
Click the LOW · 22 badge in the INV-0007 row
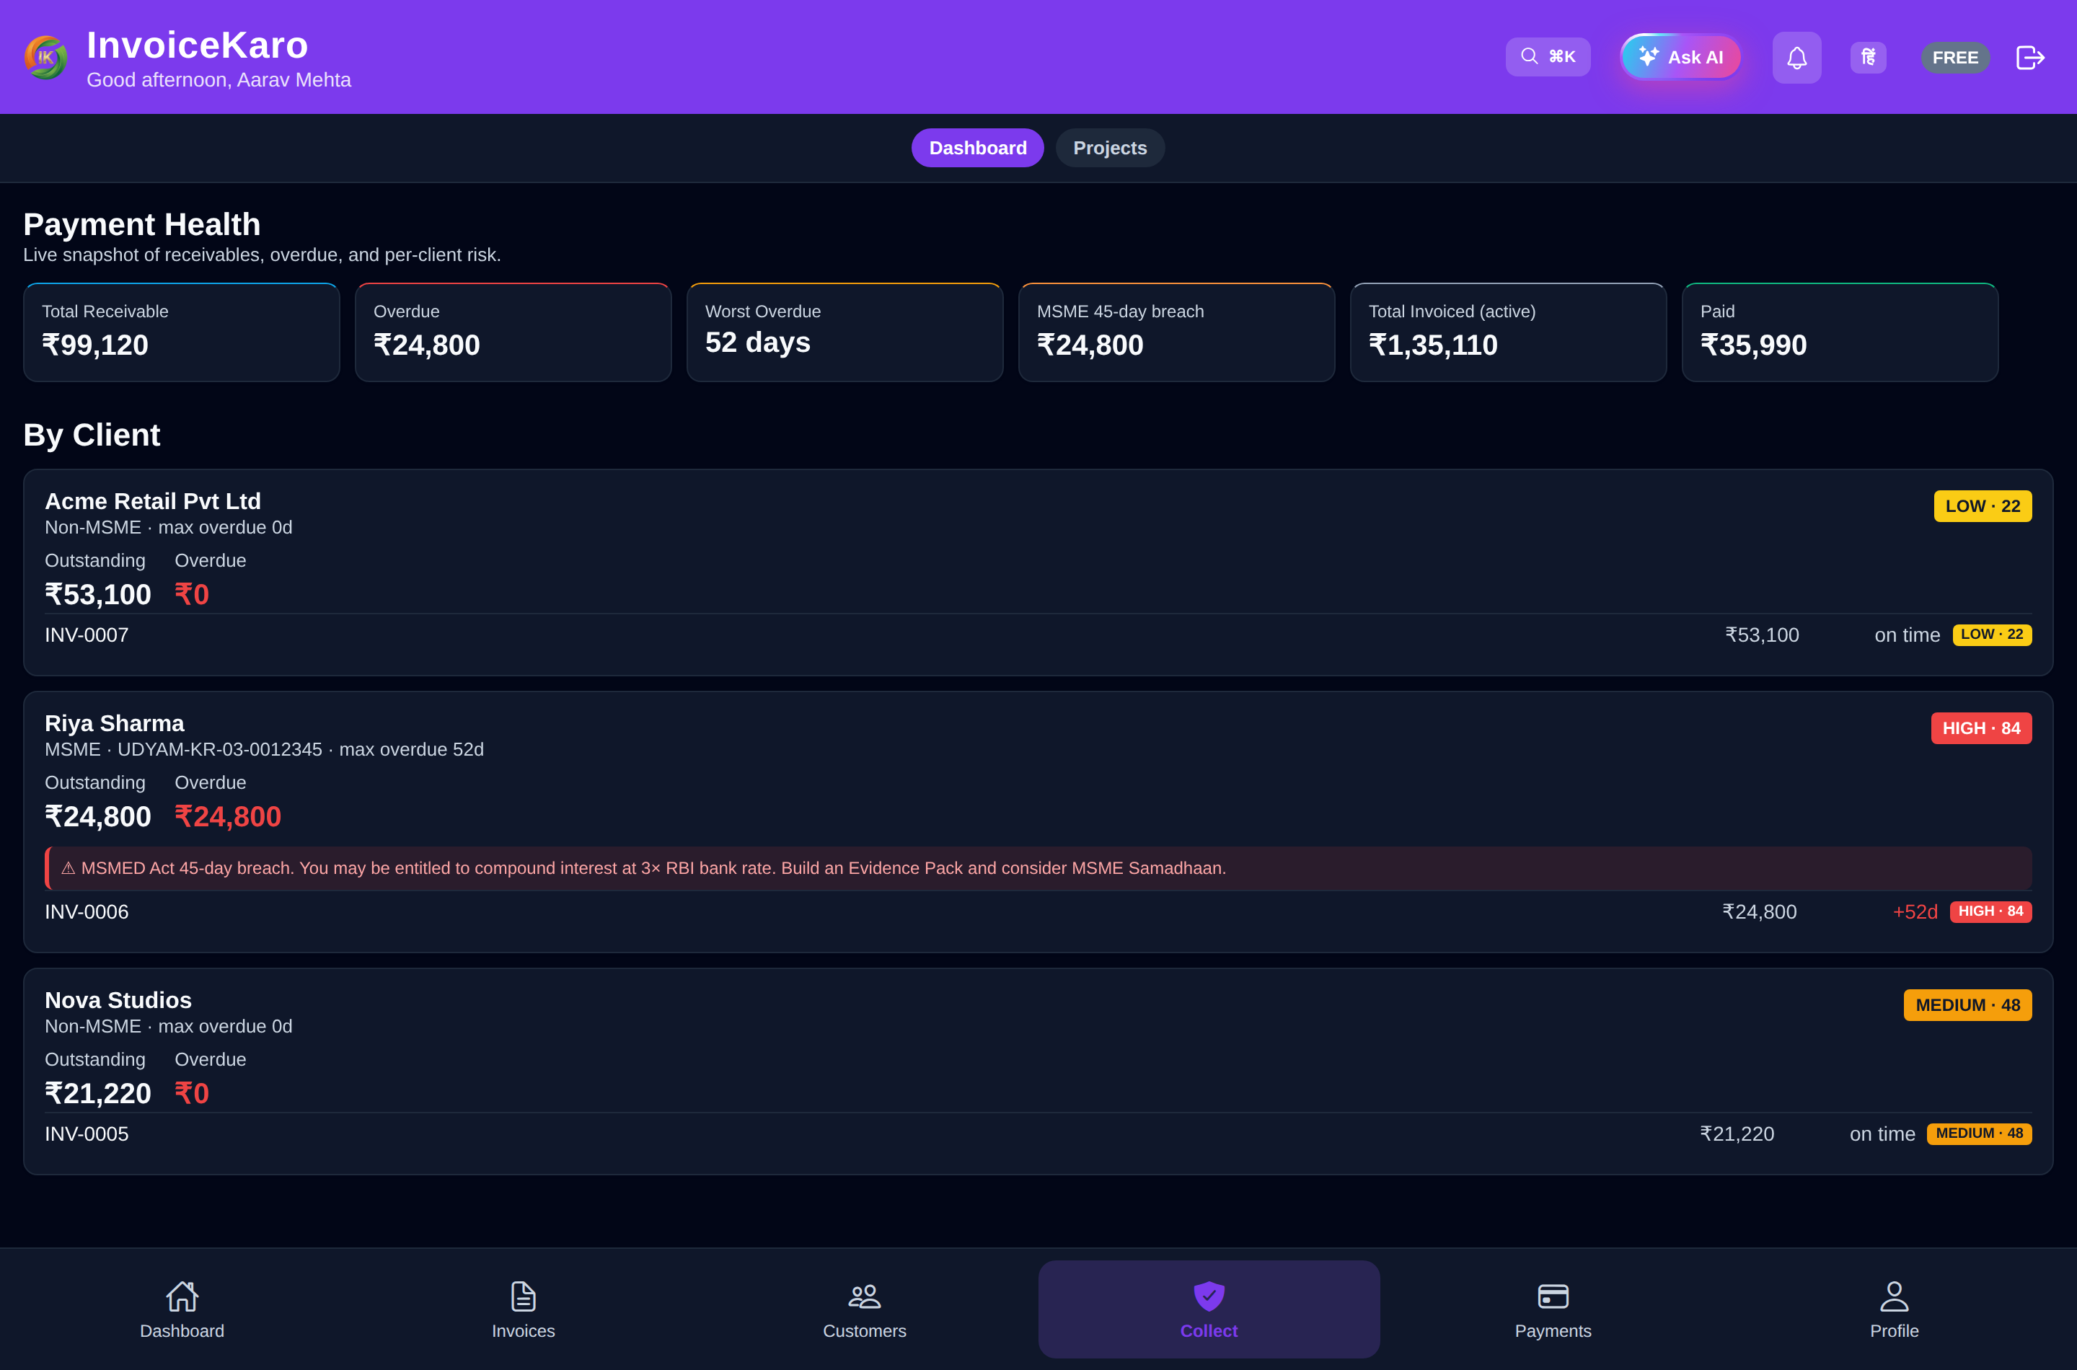[x=1991, y=635]
